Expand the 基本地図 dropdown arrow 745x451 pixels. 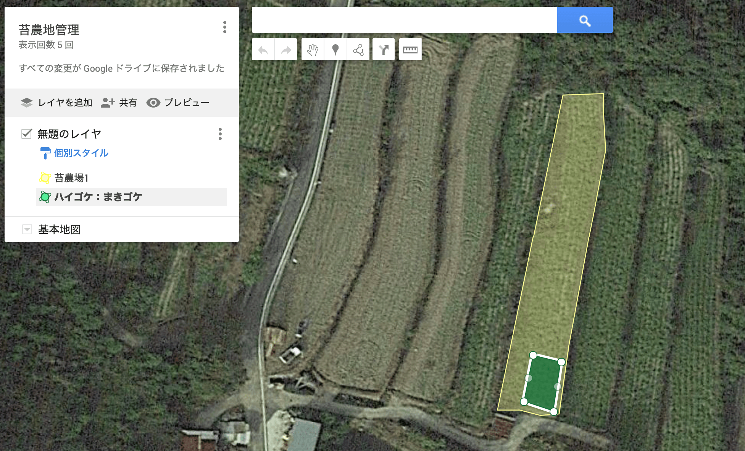[27, 229]
